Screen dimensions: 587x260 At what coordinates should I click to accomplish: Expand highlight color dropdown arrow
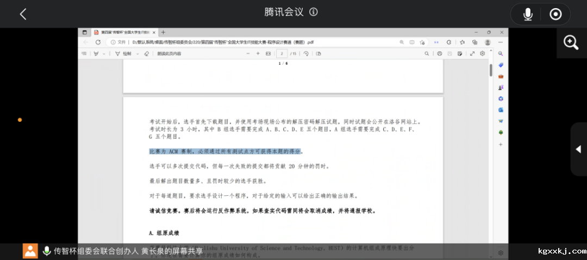click(x=104, y=53)
